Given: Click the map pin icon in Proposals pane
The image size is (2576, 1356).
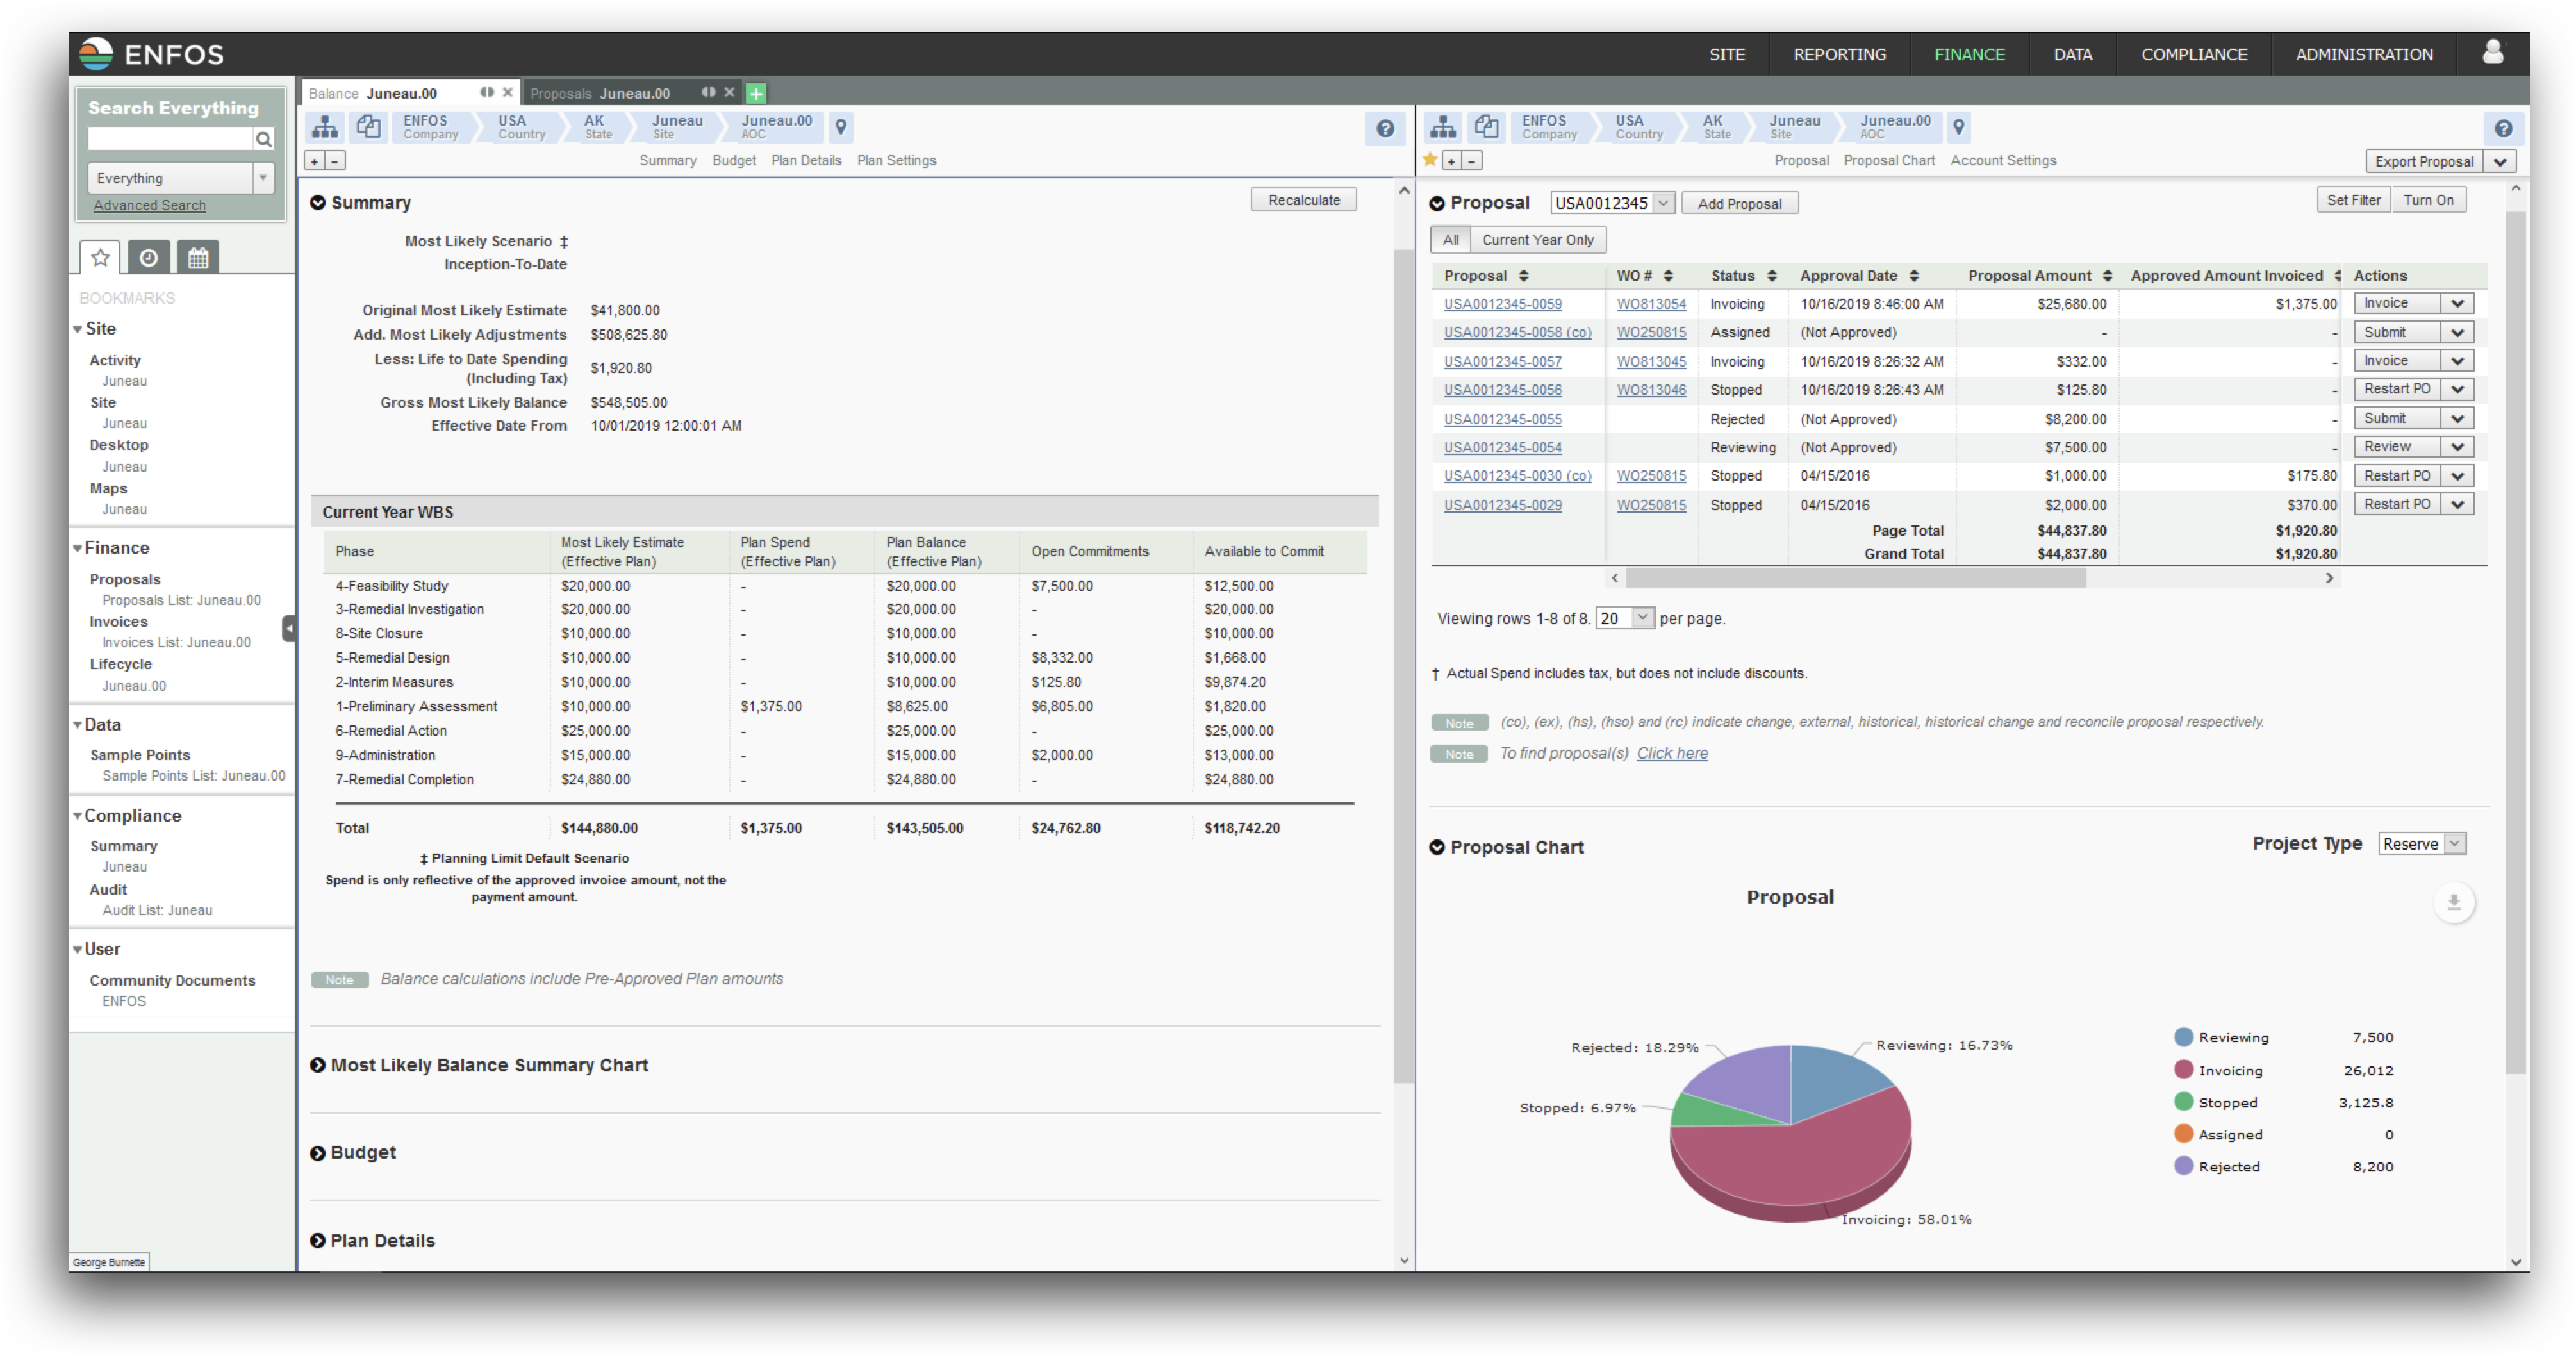Looking at the screenshot, I should tap(1959, 127).
